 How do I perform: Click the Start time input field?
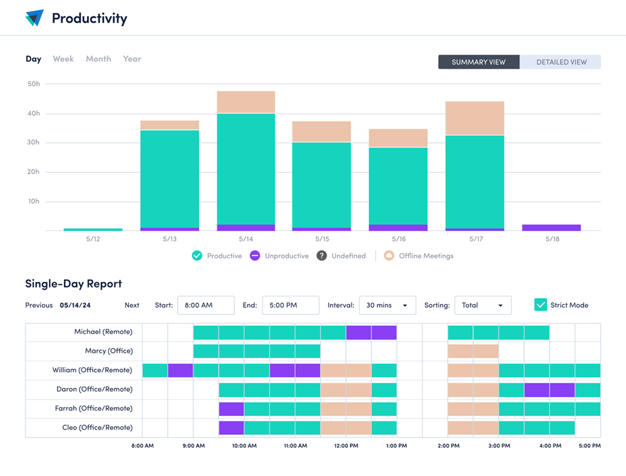(x=205, y=305)
